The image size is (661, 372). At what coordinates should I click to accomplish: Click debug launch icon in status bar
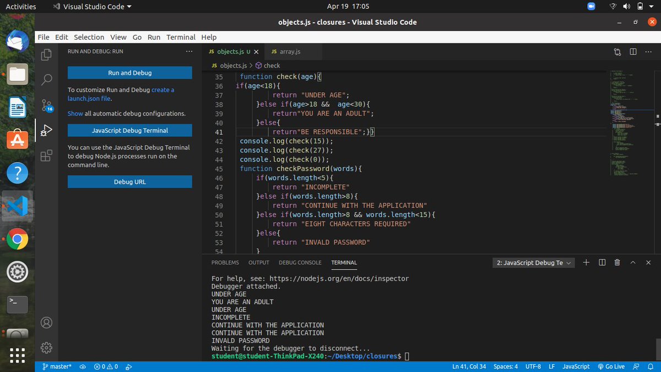pos(128,366)
